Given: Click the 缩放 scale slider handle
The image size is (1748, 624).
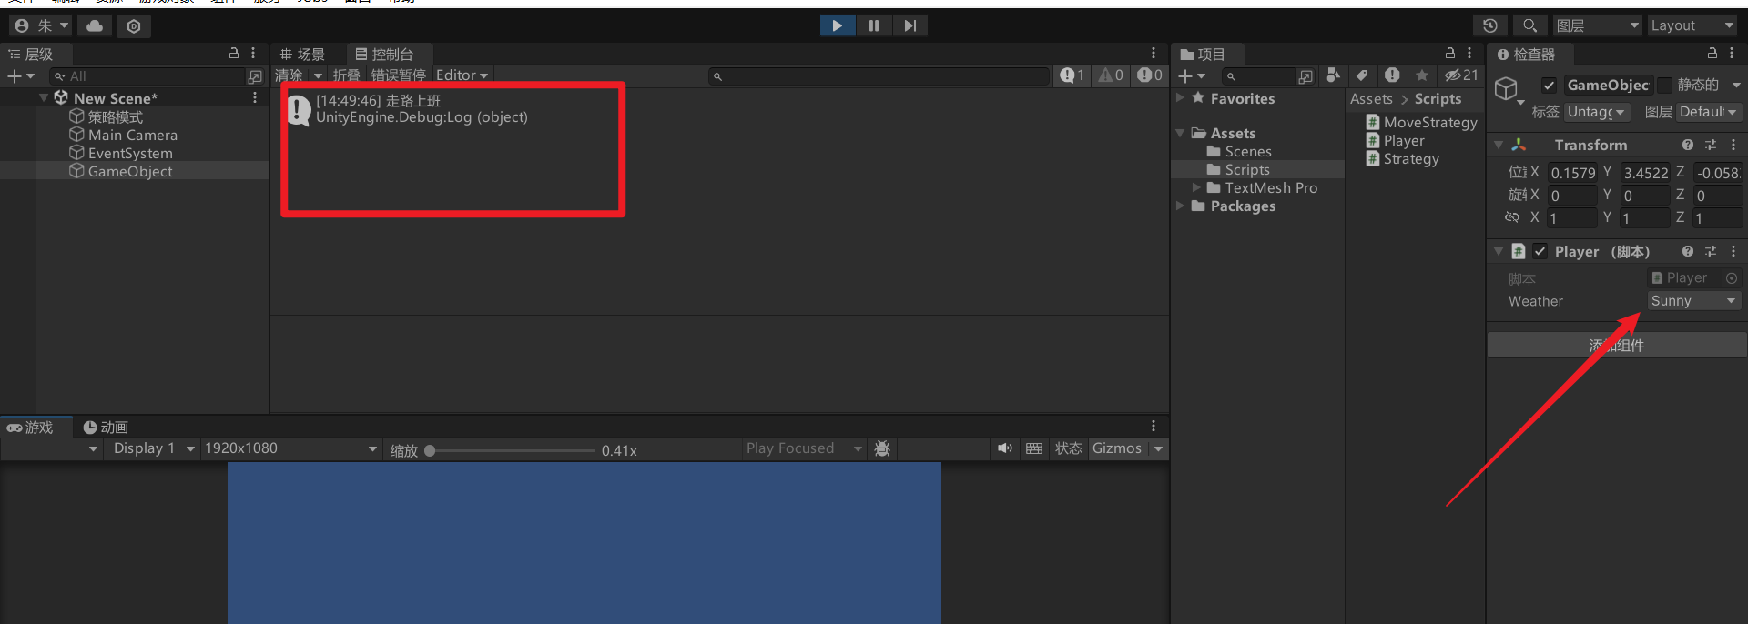Looking at the screenshot, I should (x=430, y=450).
